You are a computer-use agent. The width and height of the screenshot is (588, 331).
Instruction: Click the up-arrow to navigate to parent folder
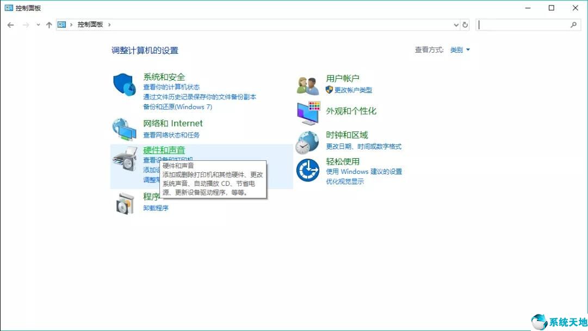[48, 24]
